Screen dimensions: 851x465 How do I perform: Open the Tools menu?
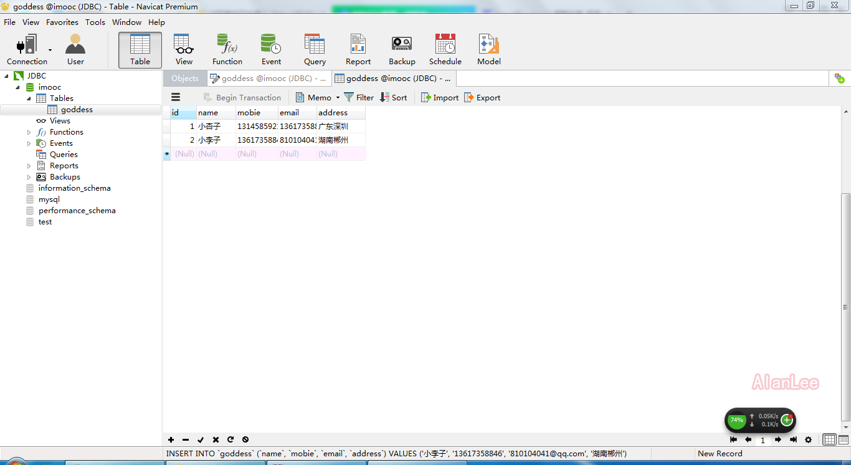pos(95,22)
